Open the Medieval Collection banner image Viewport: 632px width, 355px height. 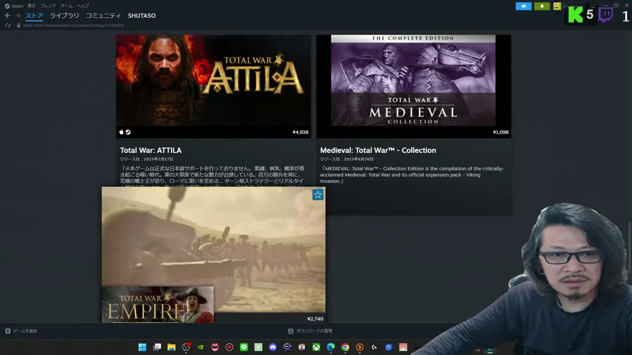[x=413, y=80]
